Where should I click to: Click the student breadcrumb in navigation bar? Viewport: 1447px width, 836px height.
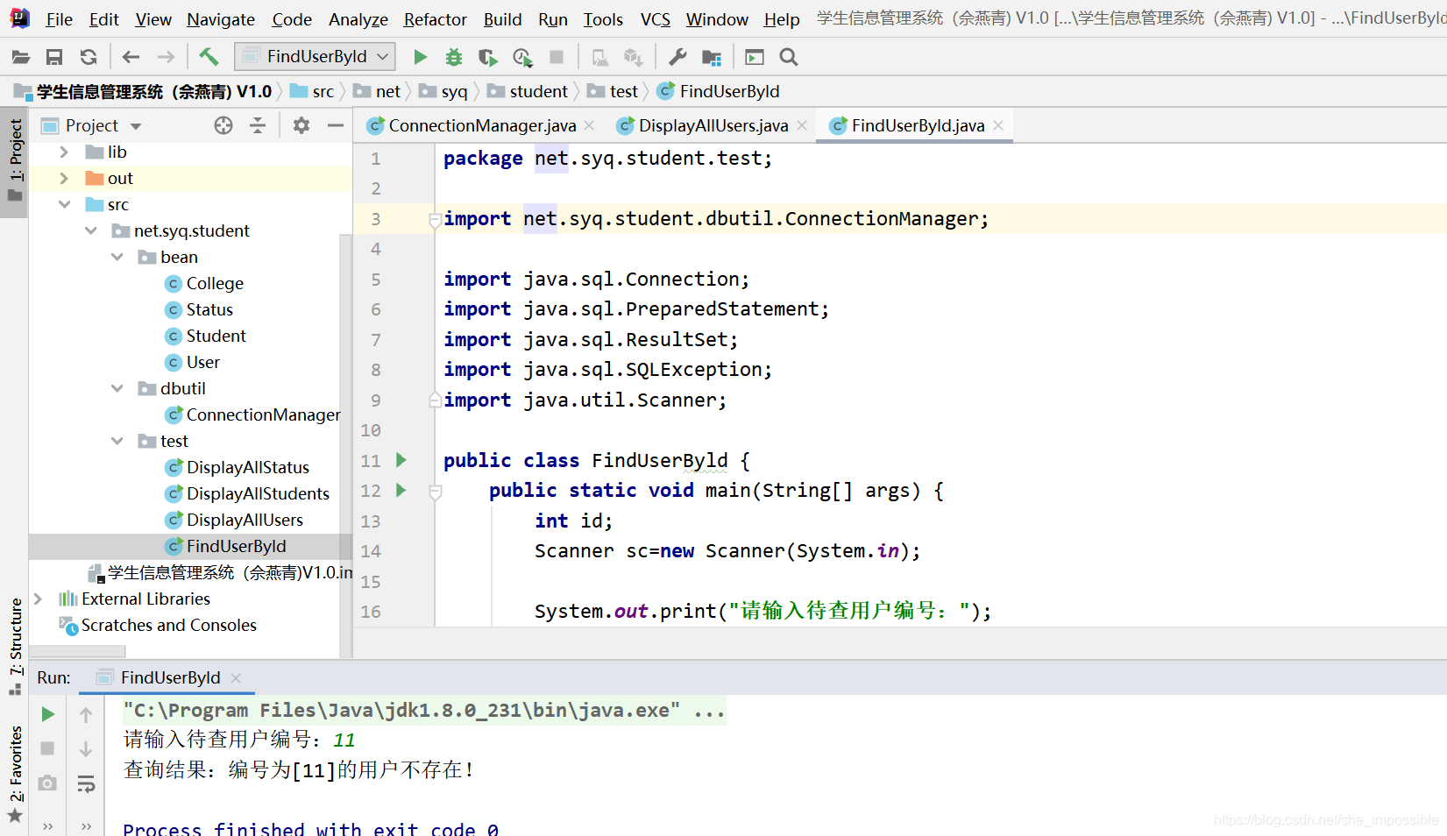point(528,91)
